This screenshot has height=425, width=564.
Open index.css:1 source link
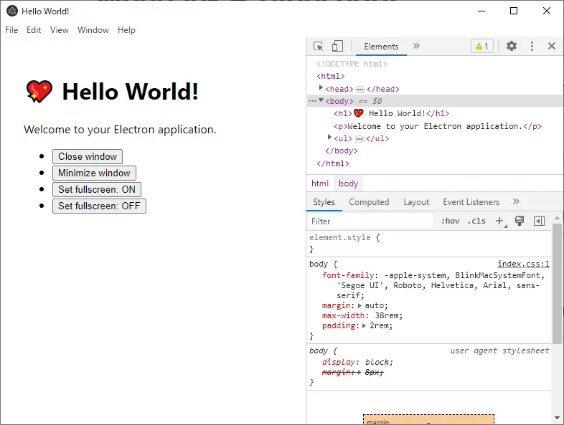pyautogui.click(x=523, y=264)
